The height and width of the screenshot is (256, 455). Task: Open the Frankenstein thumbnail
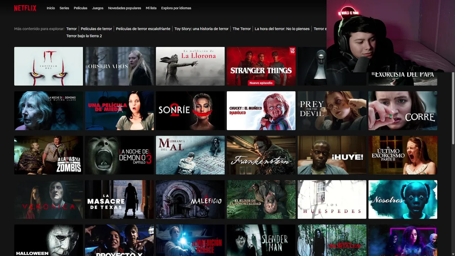tap(261, 155)
